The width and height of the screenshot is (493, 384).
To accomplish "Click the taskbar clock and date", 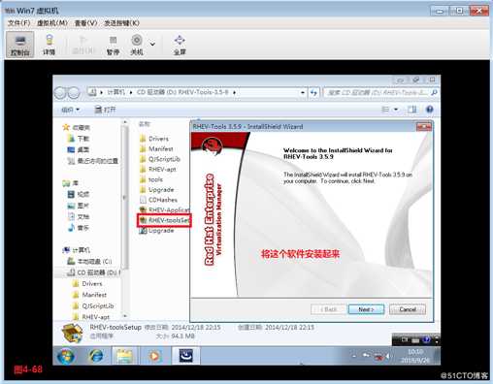I will (414, 356).
